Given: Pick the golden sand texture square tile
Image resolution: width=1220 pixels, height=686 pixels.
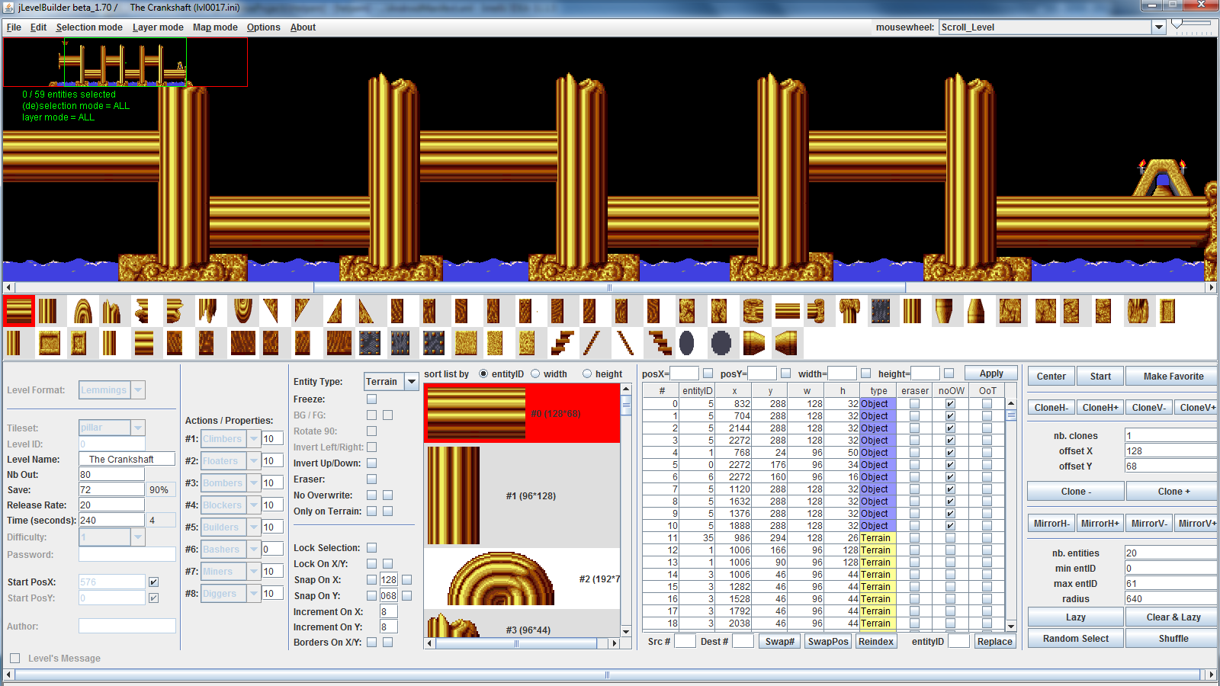Looking at the screenshot, I should pos(466,343).
